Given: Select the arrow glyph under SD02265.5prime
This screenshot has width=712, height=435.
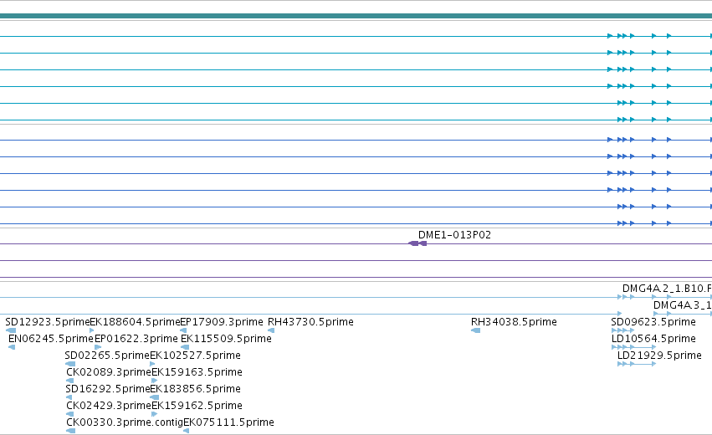Looking at the screenshot, I should 70,364.
